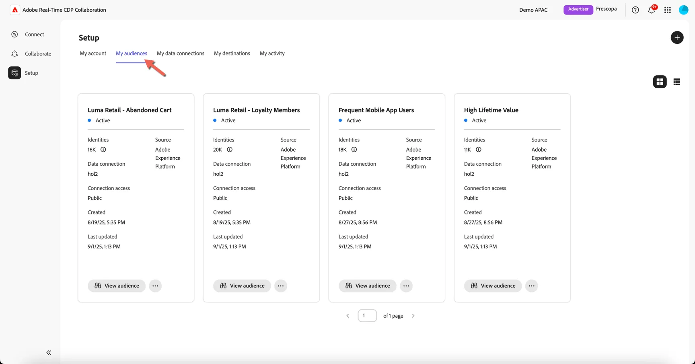The height and width of the screenshot is (364, 695).
Task: View audience for Luma Retail - Abandoned Cart
Action: coord(117,286)
